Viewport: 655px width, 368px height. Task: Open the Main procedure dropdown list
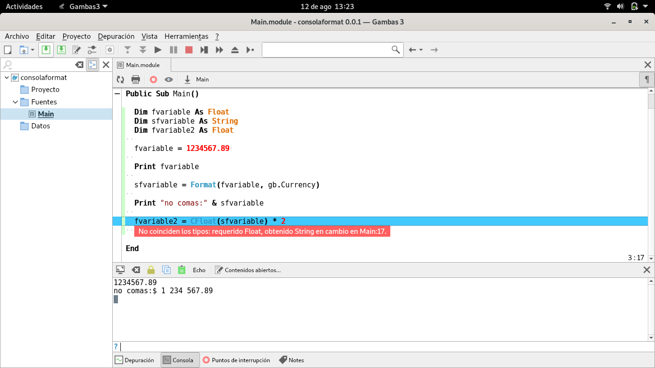pos(197,80)
